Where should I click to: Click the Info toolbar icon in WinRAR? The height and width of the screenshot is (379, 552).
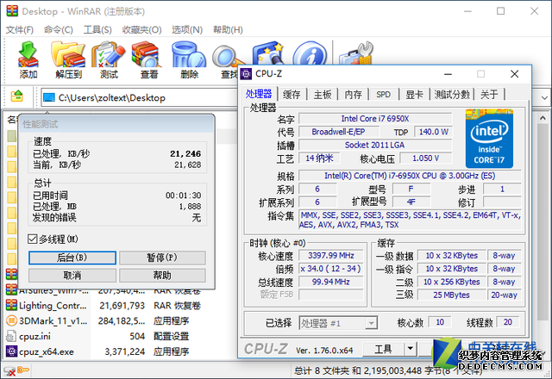tap(310, 53)
